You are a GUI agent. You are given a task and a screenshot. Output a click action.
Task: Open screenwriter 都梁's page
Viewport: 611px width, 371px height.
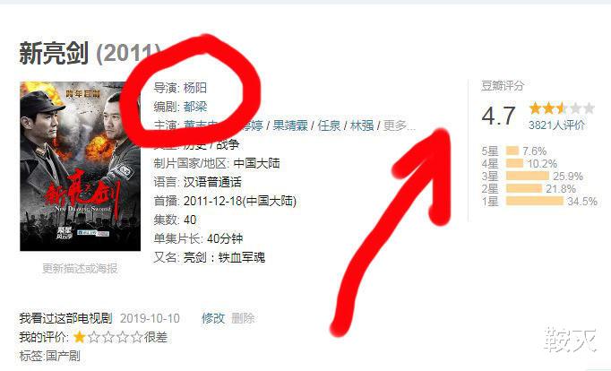pos(195,107)
